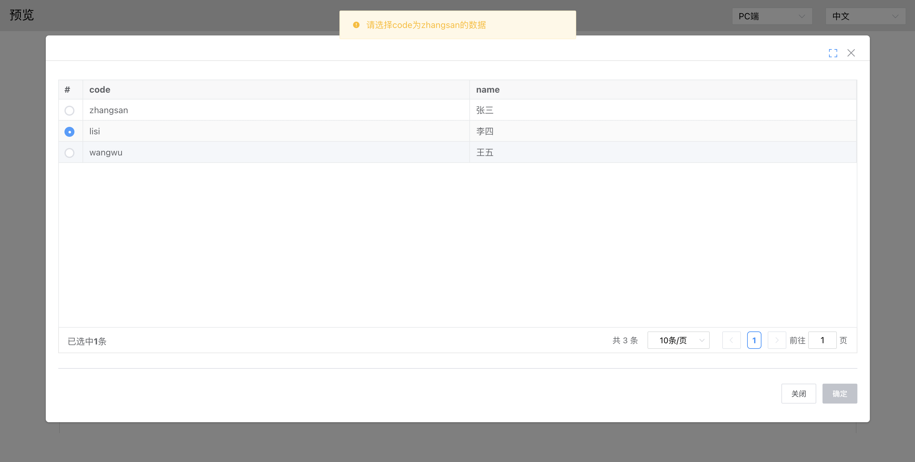
Task: Select the zhangsan radio button
Action: (70, 111)
